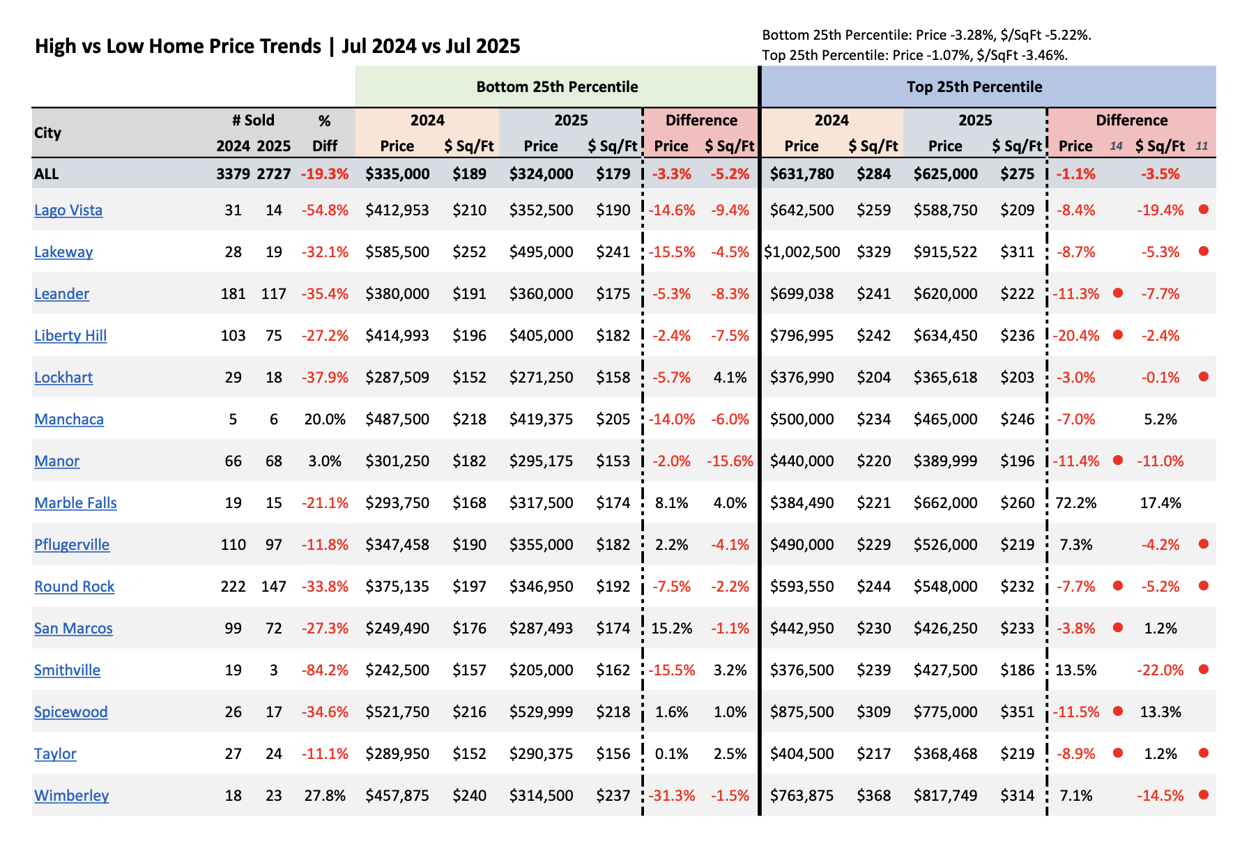The image size is (1249, 867).
Task: Click the $631,780 cell in ALL row
Action: click(802, 174)
